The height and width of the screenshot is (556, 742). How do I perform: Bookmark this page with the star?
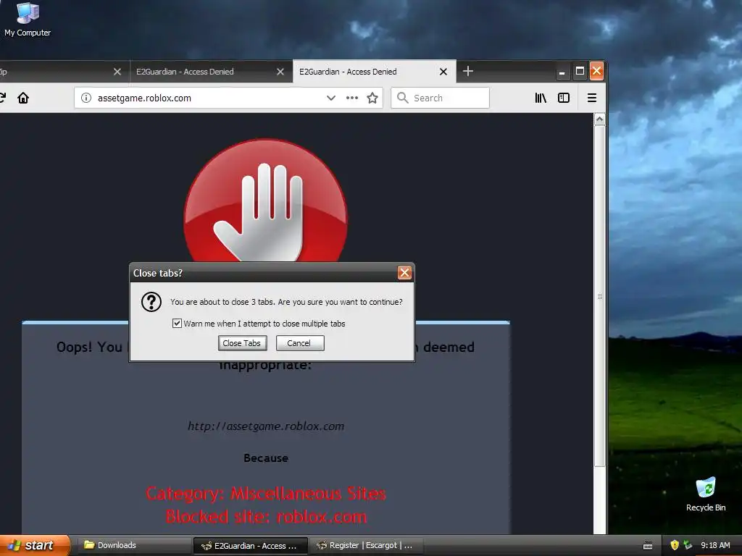[x=372, y=98]
